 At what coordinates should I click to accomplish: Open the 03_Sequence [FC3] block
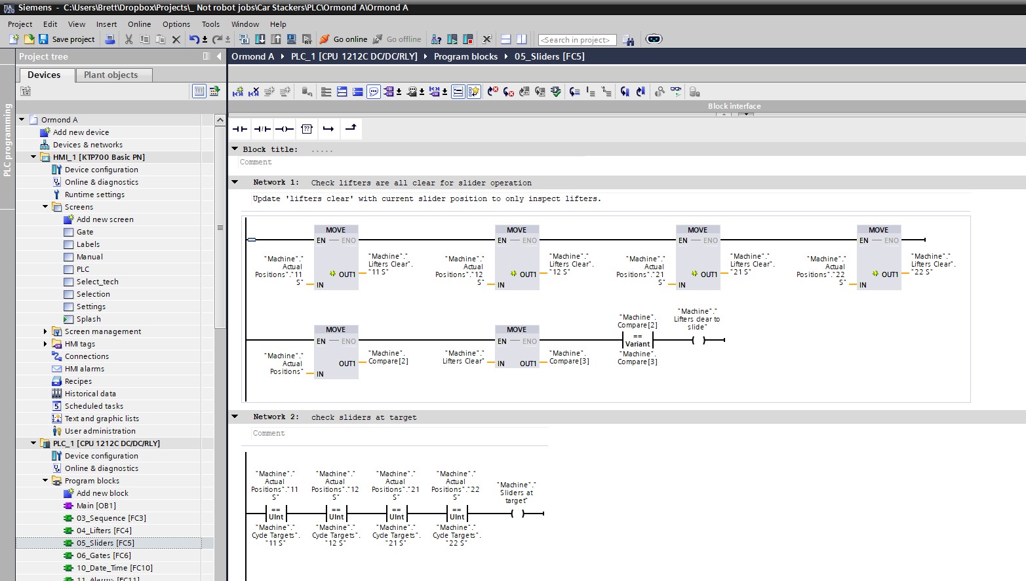111,518
